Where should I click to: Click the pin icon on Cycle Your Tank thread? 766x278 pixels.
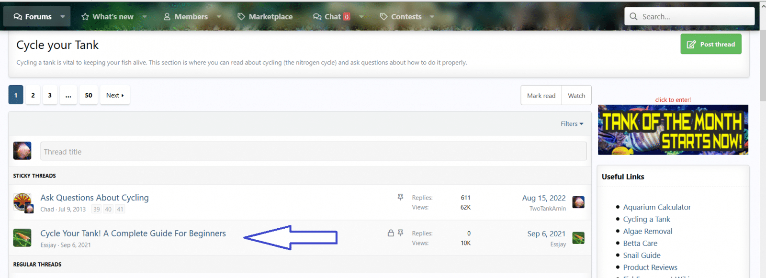(x=400, y=233)
